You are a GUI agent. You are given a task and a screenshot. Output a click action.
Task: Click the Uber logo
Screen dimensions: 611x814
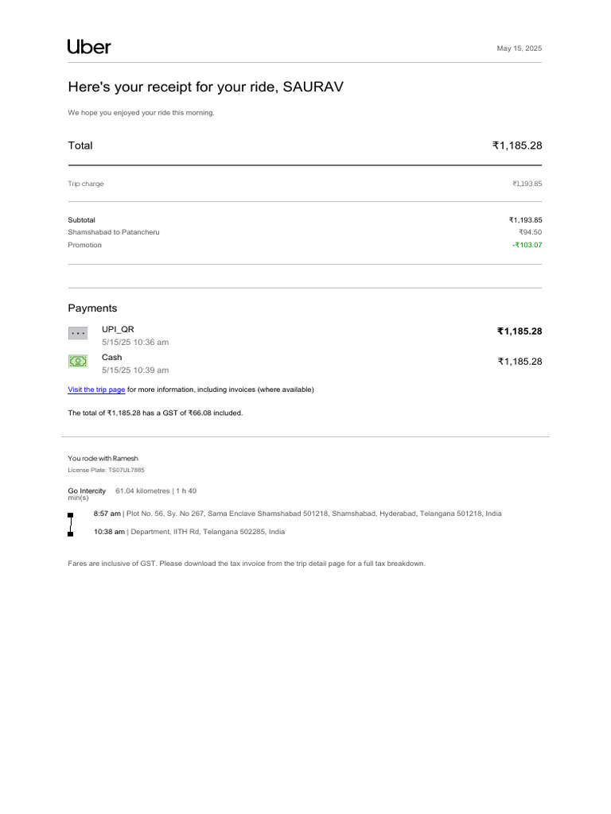pos(89,47)
